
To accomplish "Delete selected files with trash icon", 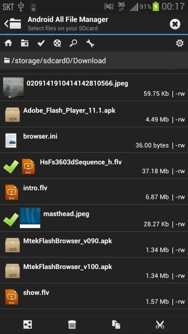I will click(72, 325).
